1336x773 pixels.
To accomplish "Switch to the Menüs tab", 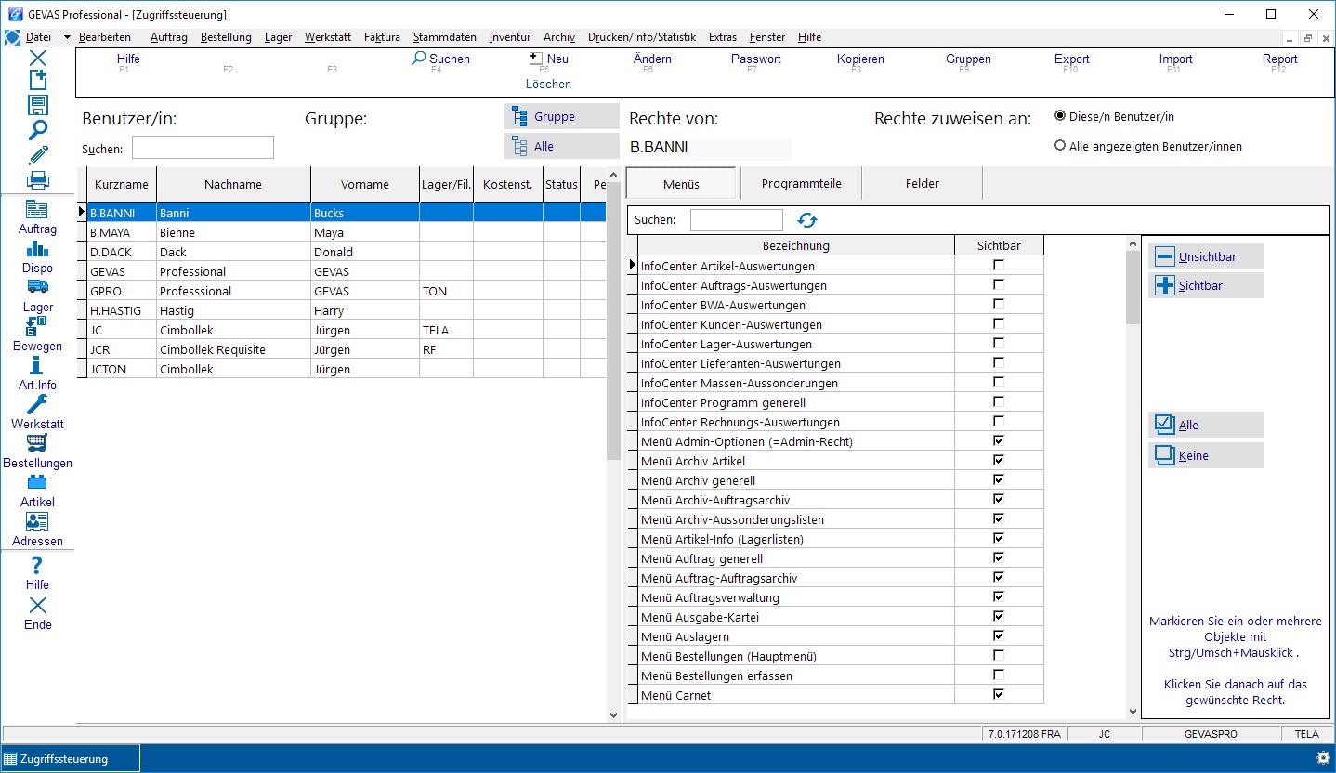I will pos(681,184).
